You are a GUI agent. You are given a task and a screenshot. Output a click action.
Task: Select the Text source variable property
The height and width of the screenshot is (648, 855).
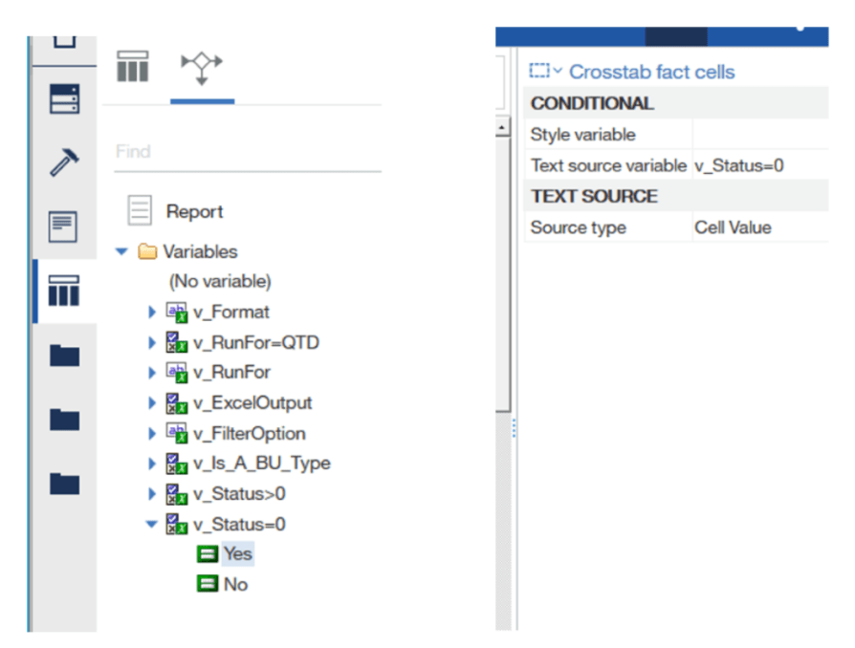coord(608,165)
